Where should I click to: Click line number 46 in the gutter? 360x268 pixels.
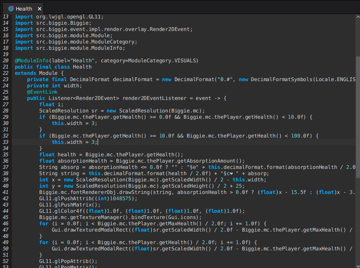pyautogui.click(x=5, y=224)
